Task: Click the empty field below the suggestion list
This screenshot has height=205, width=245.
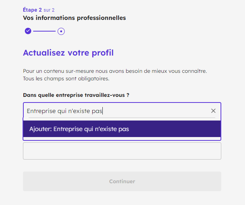Action: coord(122,151)
